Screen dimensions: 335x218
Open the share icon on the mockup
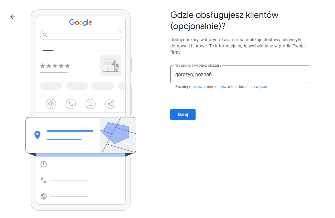pyautogui.click(x=110, y=104)
